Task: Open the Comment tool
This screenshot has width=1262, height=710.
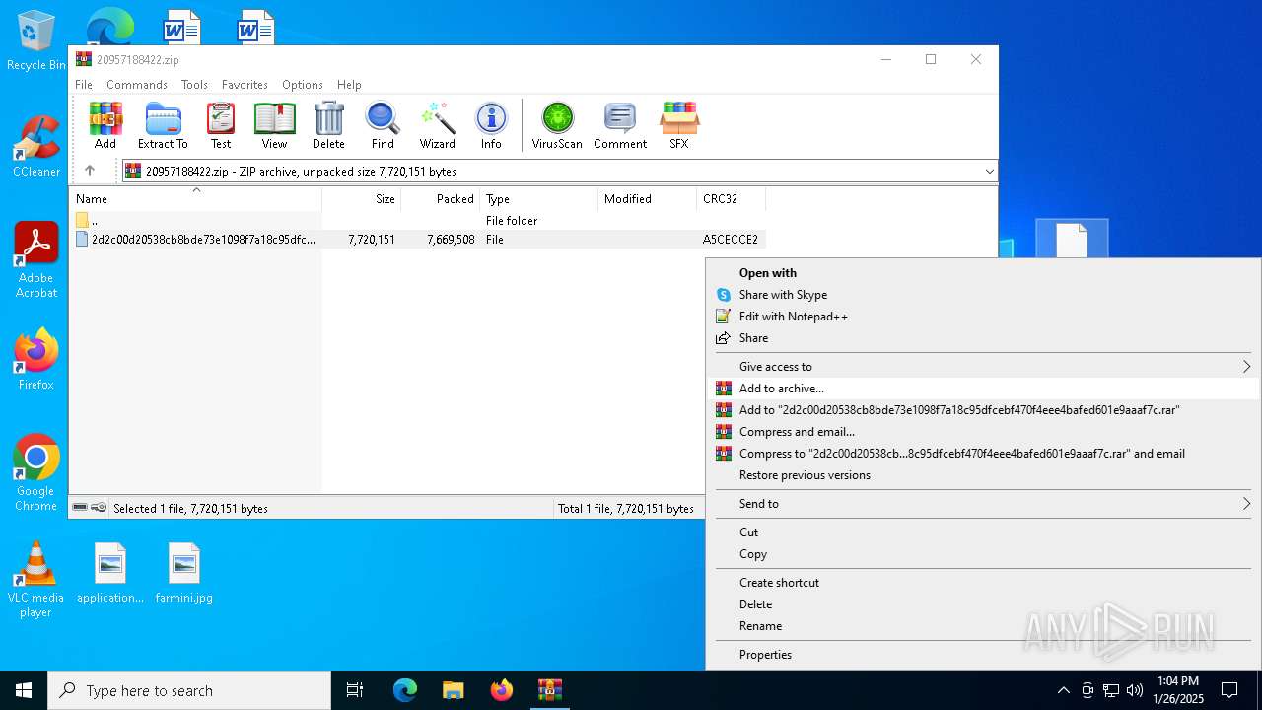Action: tap(620, 125)
